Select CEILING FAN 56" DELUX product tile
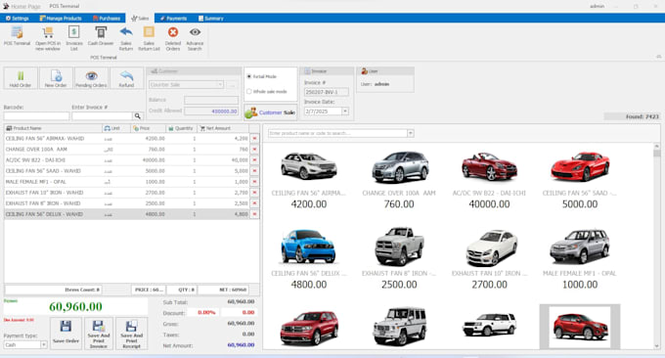 (x=309, y=259)
